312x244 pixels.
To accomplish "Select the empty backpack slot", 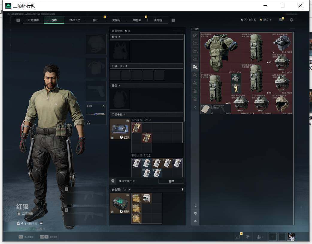I will (120, 99).
